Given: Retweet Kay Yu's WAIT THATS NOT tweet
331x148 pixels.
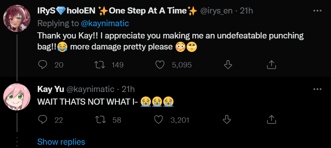Looking at the screenshot, I should [x=100, y=120].
